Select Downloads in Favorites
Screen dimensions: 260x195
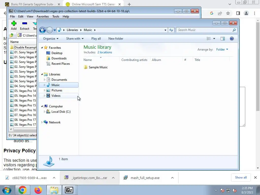tap(59, 58)
